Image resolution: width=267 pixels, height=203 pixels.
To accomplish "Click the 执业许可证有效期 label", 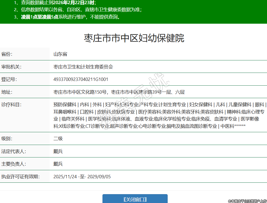I will (20, 177).
